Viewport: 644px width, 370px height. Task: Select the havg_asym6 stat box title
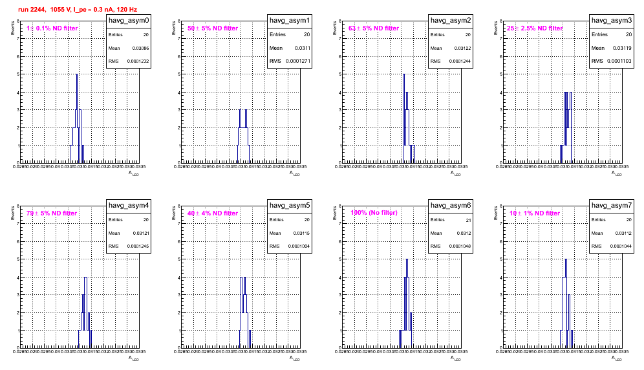(x=451, y=205)
